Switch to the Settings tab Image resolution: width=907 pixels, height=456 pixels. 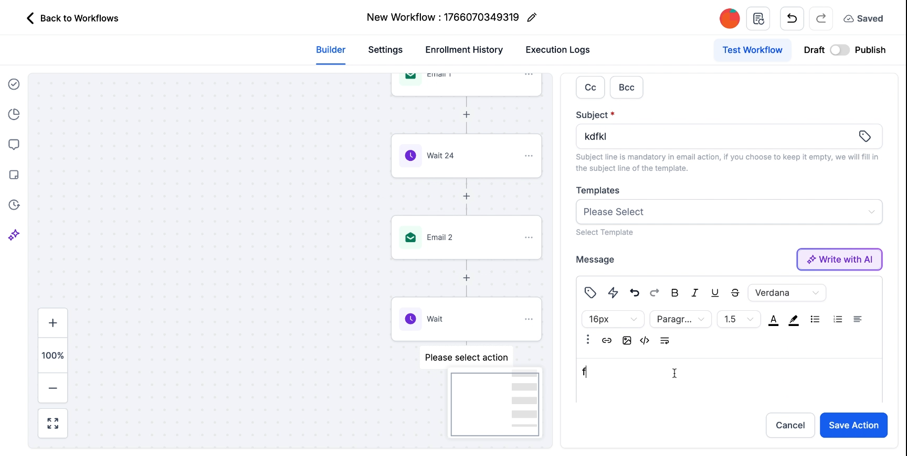(x=385, y=50)
